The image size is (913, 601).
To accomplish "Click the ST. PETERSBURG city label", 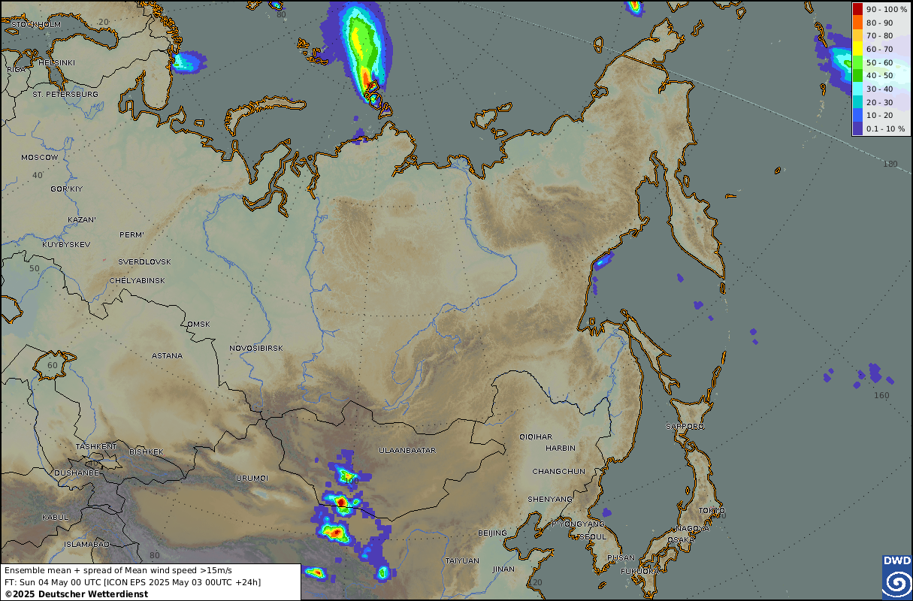I will pyautogui.click(x=65, y=95).
